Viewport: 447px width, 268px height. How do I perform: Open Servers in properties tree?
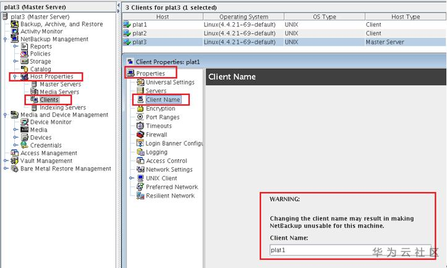click(x=156, y=91)
